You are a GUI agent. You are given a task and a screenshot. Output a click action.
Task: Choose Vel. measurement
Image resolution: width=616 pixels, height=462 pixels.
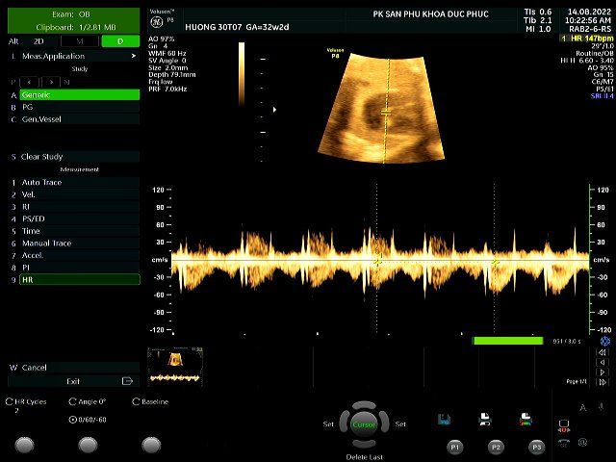pyautogui.click(x=80, y=194)
